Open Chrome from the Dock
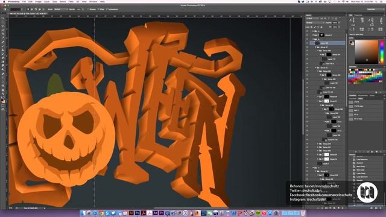Screen dimensions: 386x217 101,213
